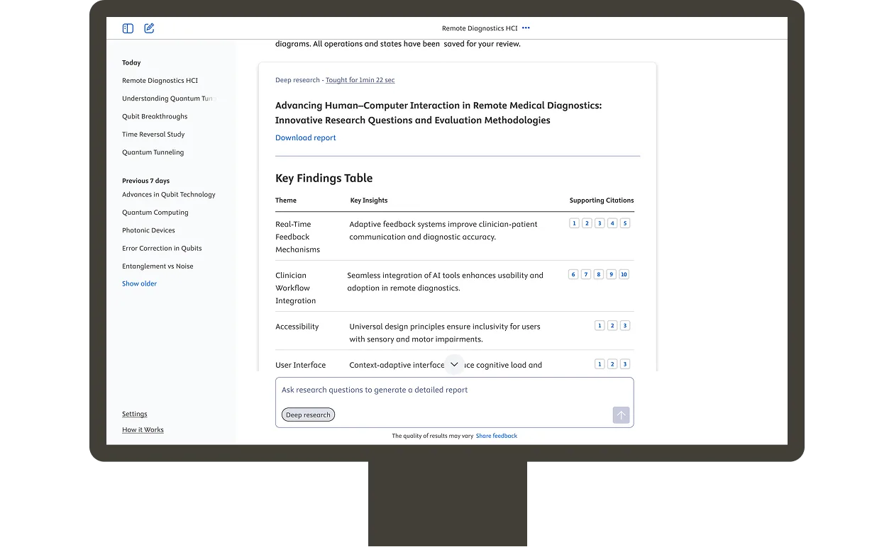Open the Quantum Tunneling conversation

click(x=152, y=152)
